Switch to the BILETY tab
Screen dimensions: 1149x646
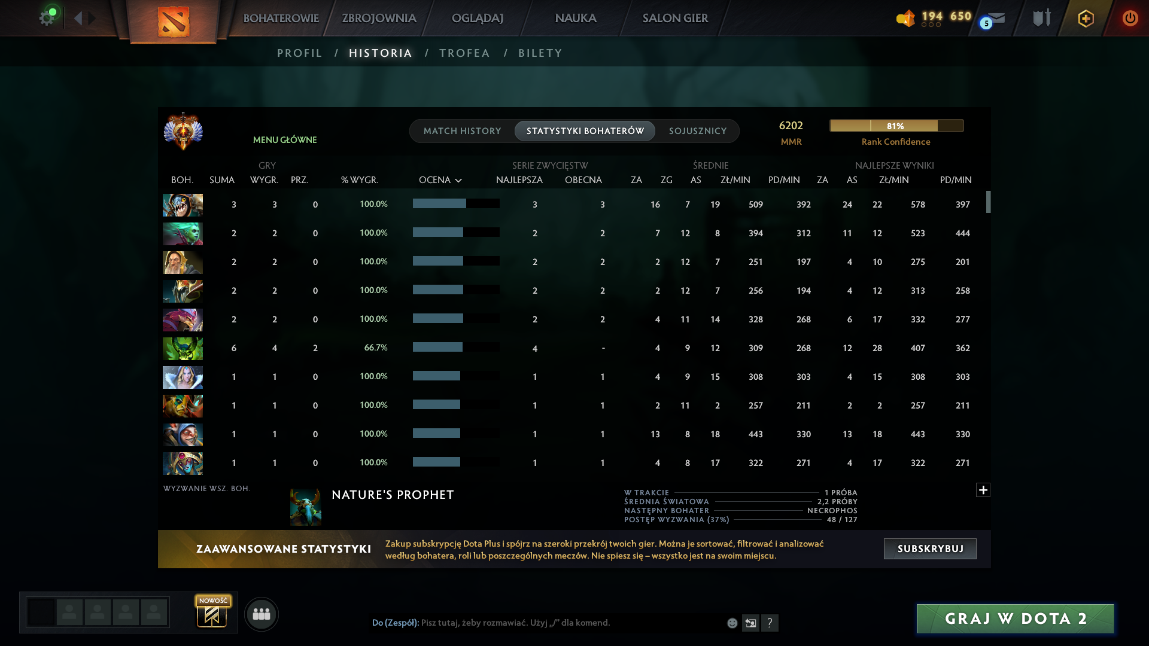tap(540, 53)
